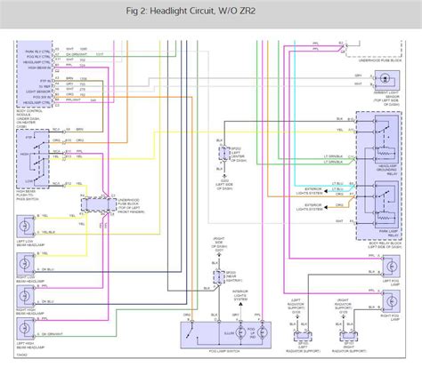The width and height of the screenshot is (422, 367).
Task: Select the Left Low Beam Headlamp bulb symbol
Action: tap(26, 227)
